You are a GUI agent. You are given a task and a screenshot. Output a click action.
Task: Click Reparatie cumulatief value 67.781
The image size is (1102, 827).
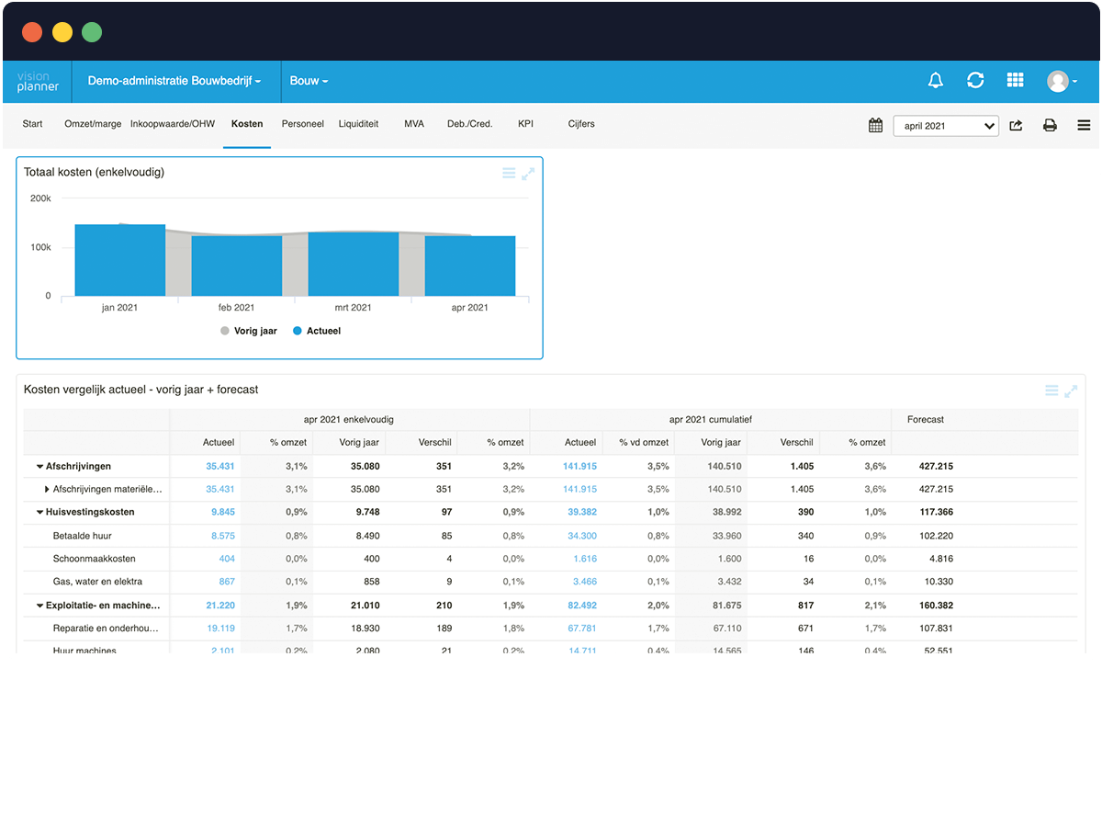coord(582,629)
